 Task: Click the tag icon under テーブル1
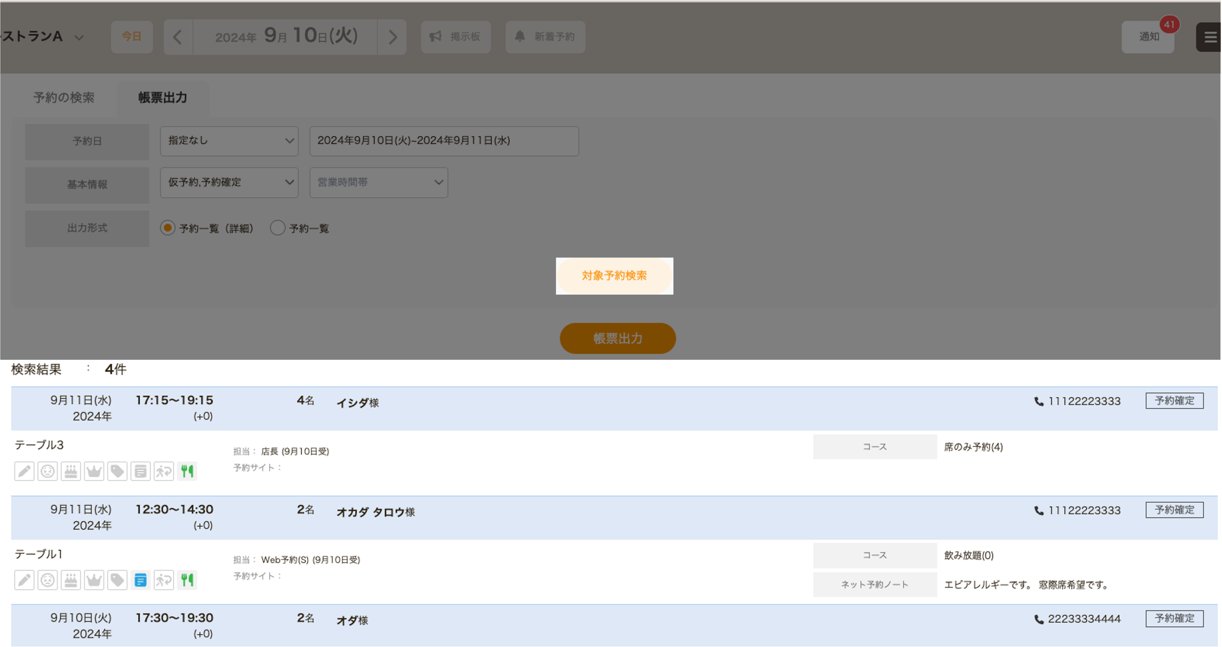(117, 580)
